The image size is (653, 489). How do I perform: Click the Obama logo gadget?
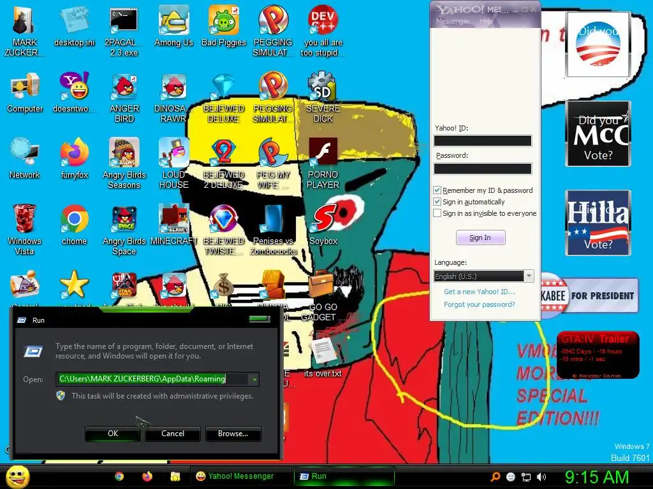598,45
